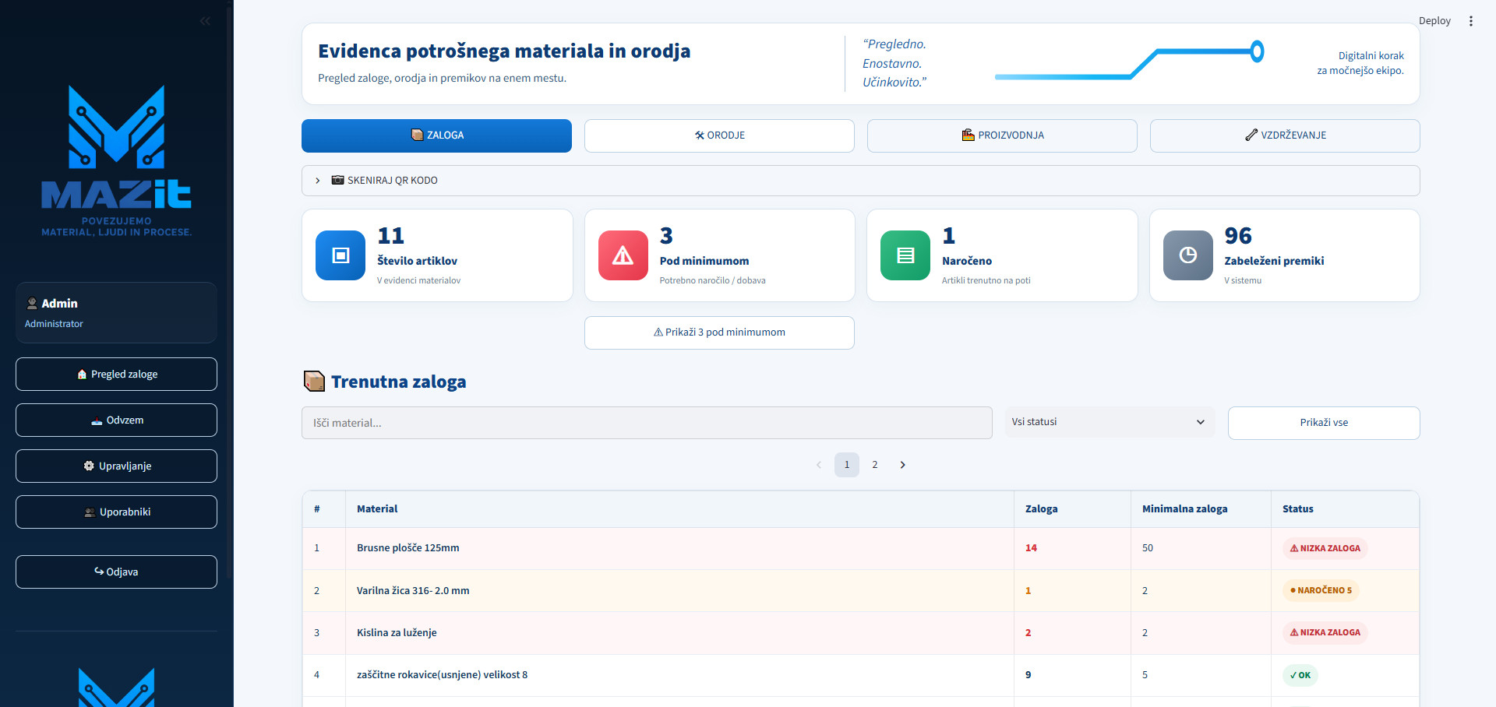Select page 2 in pagination
1496x707 pixels.
(x=875, y=465)
